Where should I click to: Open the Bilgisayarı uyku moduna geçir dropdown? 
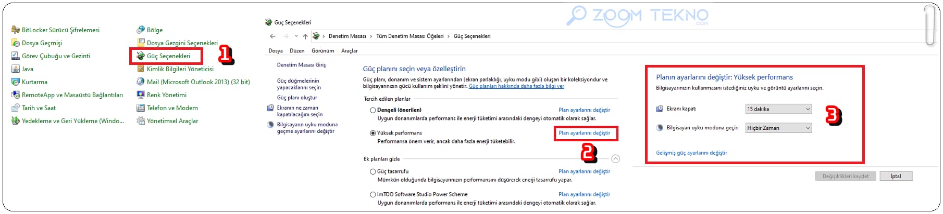(779, 128)
